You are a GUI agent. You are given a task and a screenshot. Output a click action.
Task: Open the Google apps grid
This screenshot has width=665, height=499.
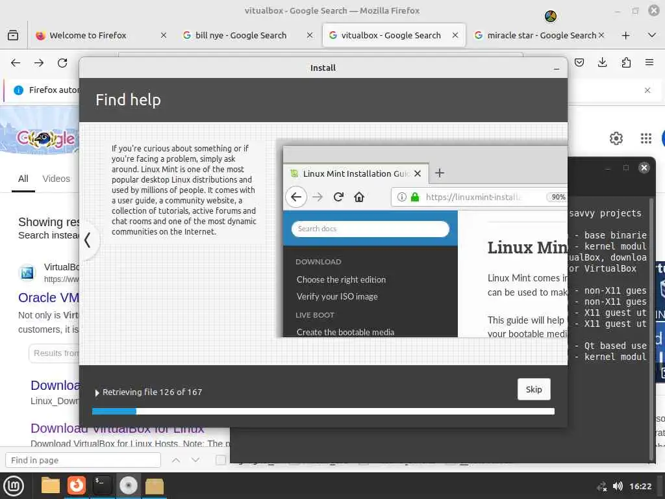(646, 138)
